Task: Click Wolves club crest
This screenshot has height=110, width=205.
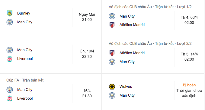Action: click(112, 87)
